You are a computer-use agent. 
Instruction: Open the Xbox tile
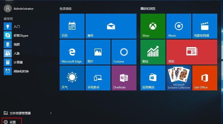153,26
